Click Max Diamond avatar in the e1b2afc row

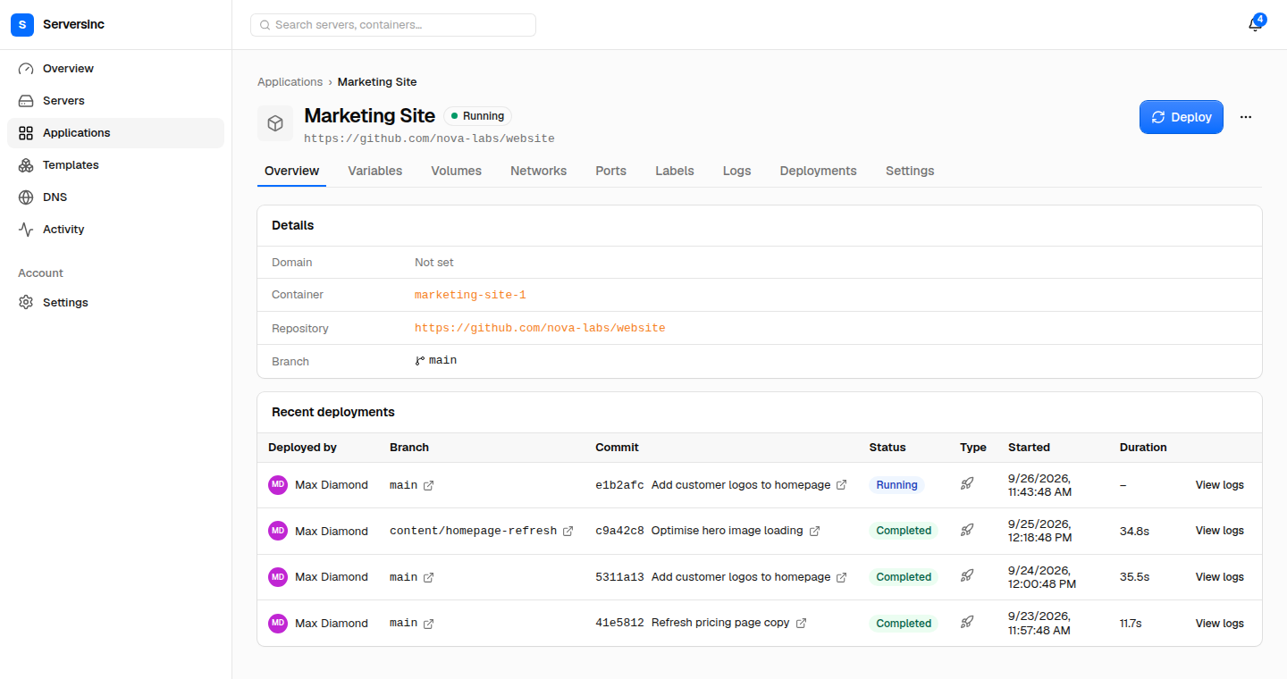[x=278, y=484]
